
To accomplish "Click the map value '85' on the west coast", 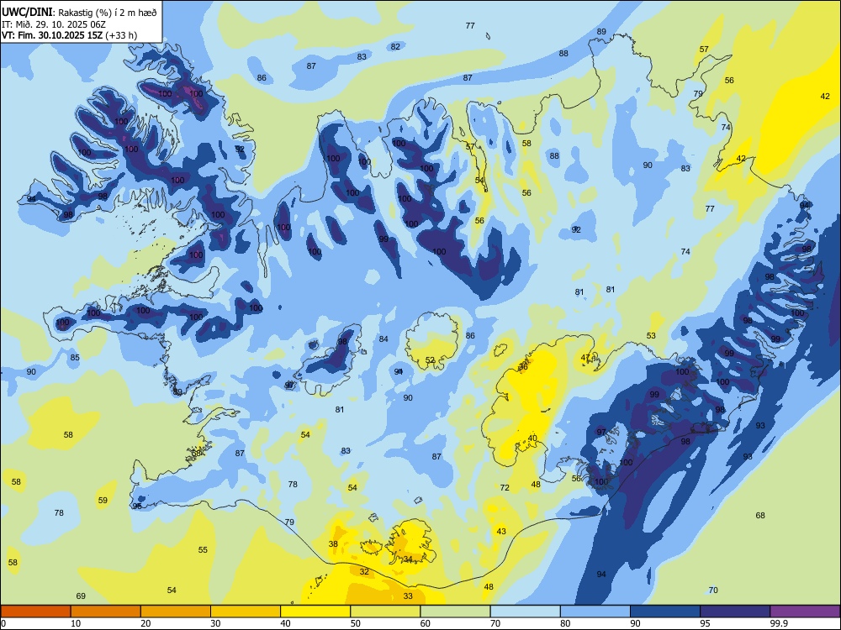I will pos(75,357).
